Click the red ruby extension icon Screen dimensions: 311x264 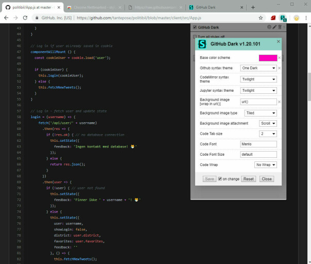[273, 18]
